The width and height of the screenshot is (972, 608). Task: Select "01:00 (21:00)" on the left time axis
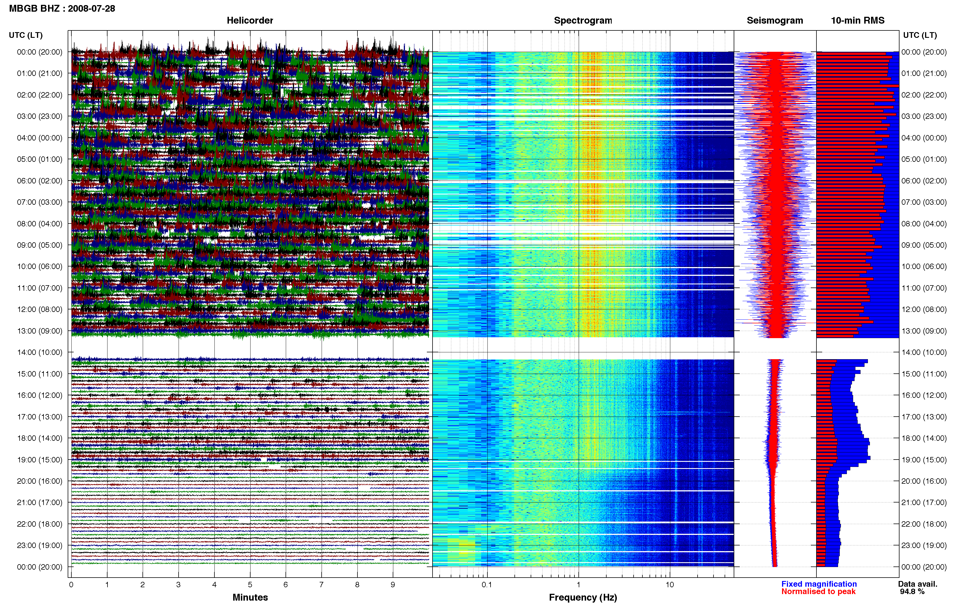[40, 74]
